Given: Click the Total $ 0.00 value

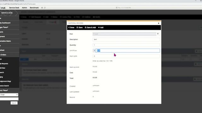Looking at the screenshot, I should tap(95, 78).
